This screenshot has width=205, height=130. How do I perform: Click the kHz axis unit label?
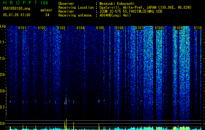[x=3, y=26]
